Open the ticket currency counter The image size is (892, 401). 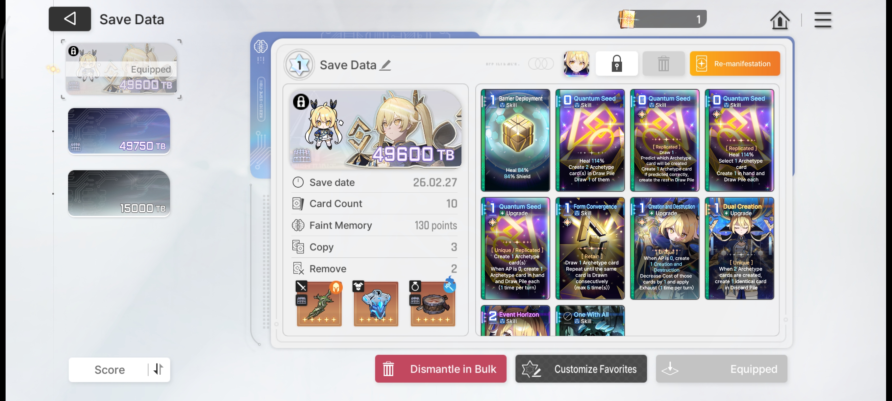click(x=662, y=19)
